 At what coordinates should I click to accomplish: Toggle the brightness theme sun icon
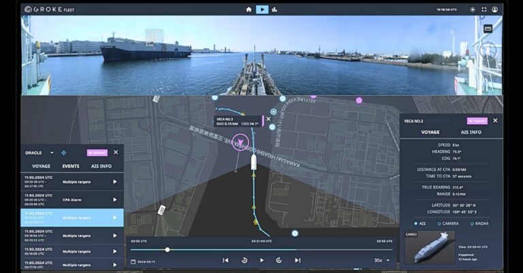coord(473,10)
